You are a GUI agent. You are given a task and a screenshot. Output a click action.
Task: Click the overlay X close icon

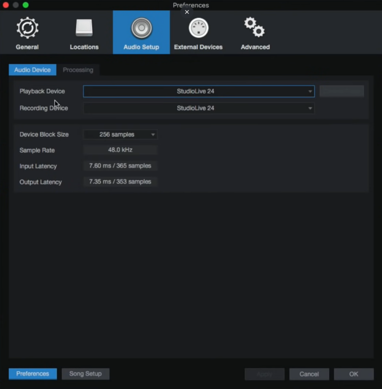click(x=187, y=12)
